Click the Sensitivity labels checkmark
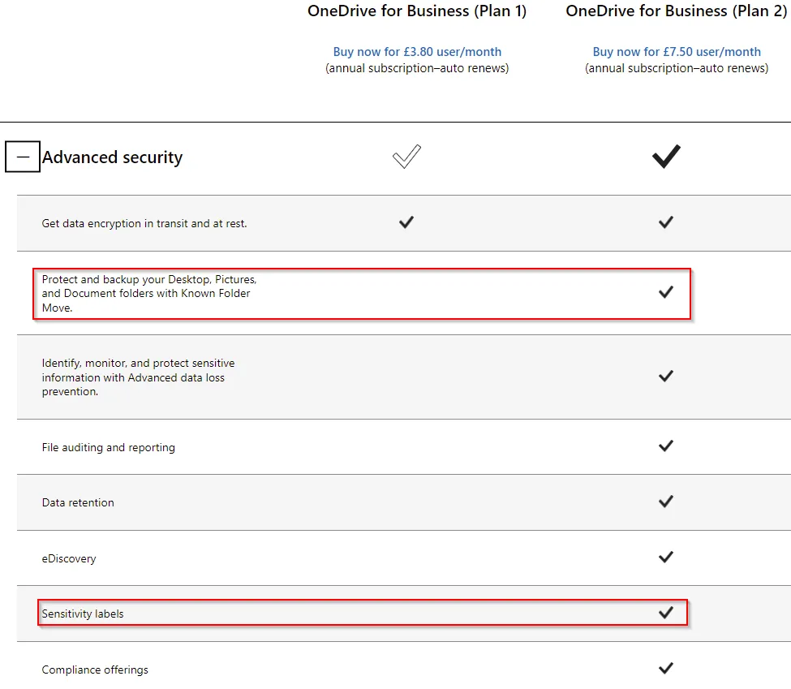The image size is (791, 689). 666,613
